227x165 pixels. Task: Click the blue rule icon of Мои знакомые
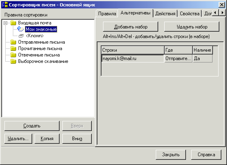click(21, 29)
